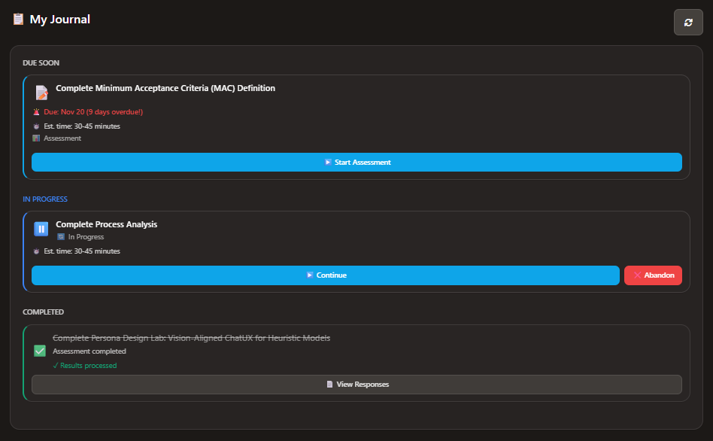Click the red overdue due date text
Viewport: 713px width, 441px height.
[93, 112]
